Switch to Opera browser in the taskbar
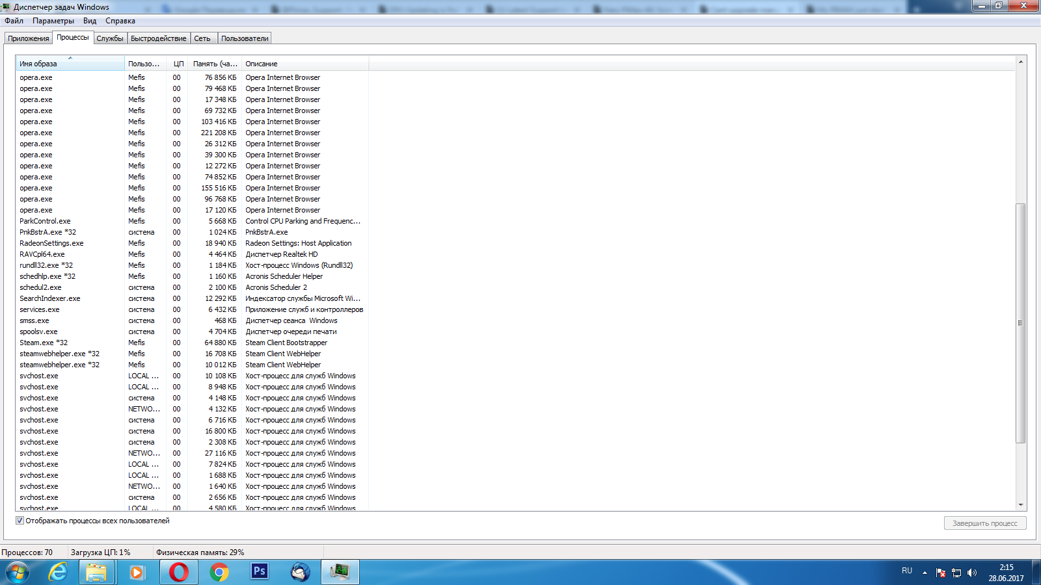1041x585 pixels. (178, 572)
